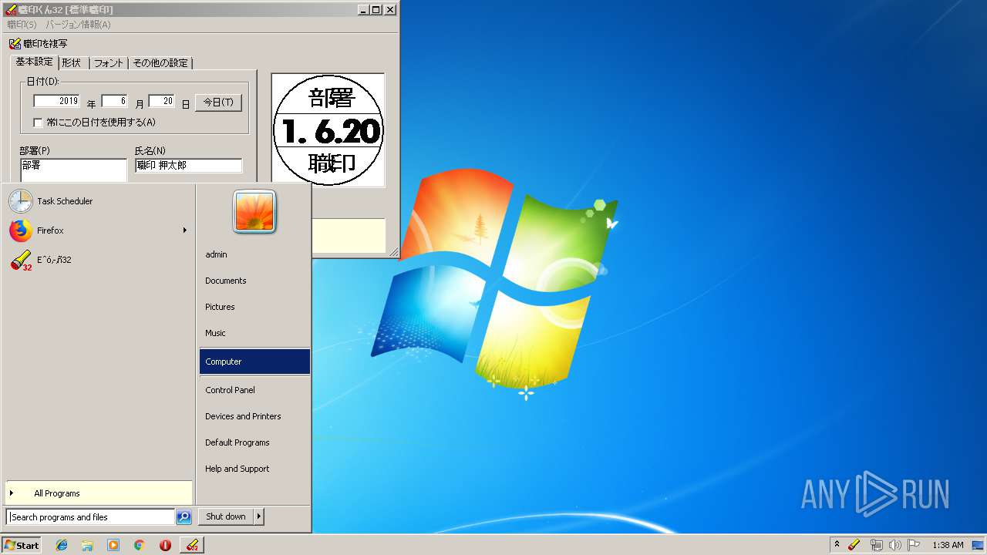Expand the Firefox submenu arrow
The height and width of the screenshot is (555, 987).
184,230
